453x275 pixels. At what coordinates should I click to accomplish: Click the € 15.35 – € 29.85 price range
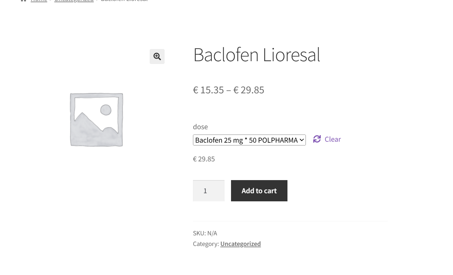pyautogui.click(x=229, y=90)
